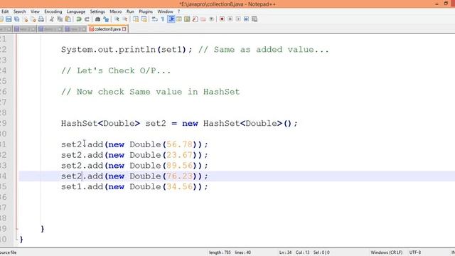Click the Zoom Out magnifier icon
Screen dimensions: 455x256
coord(125,19)
